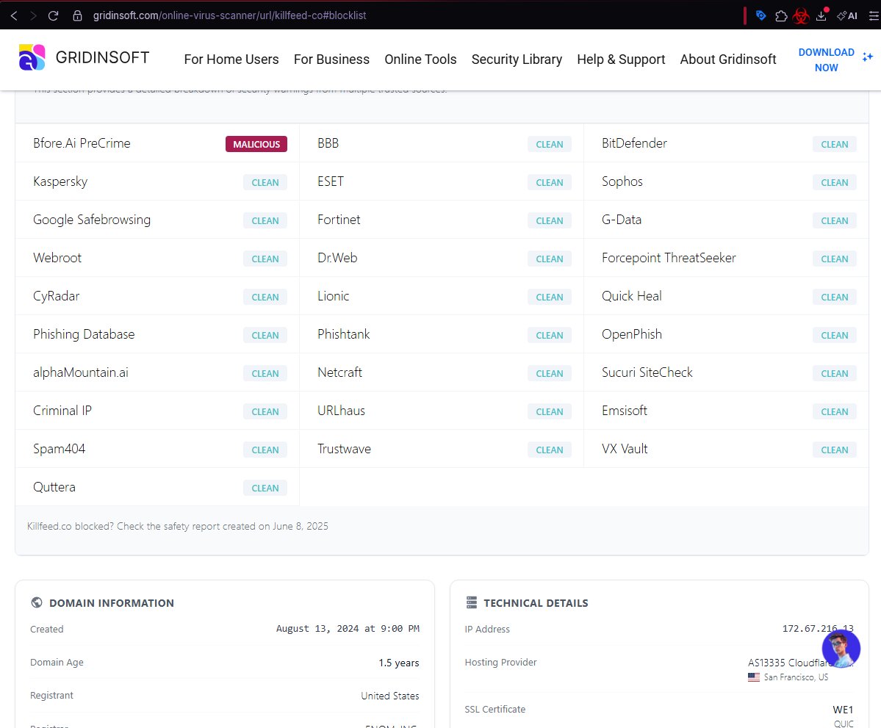
Task: Select the Sucuri SiteCheck label
Action: click(x=647, y=372)
